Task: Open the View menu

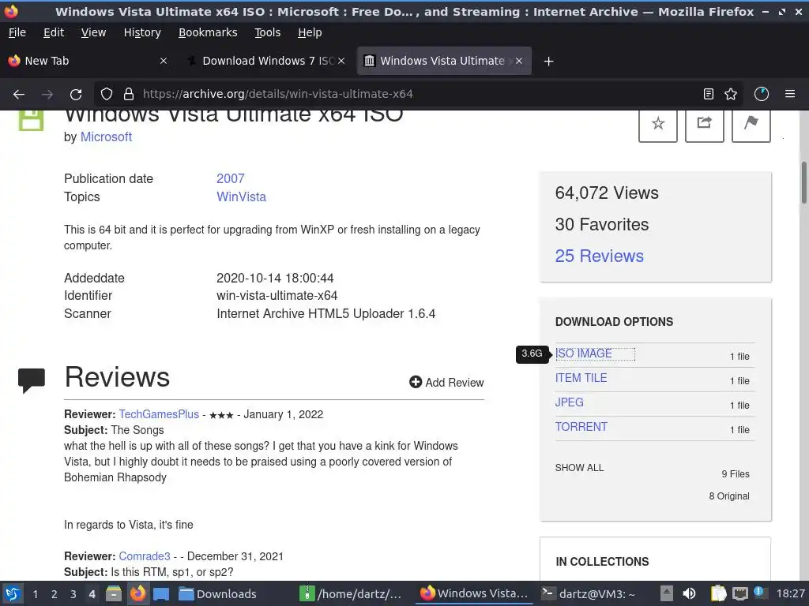Action: 93,32
